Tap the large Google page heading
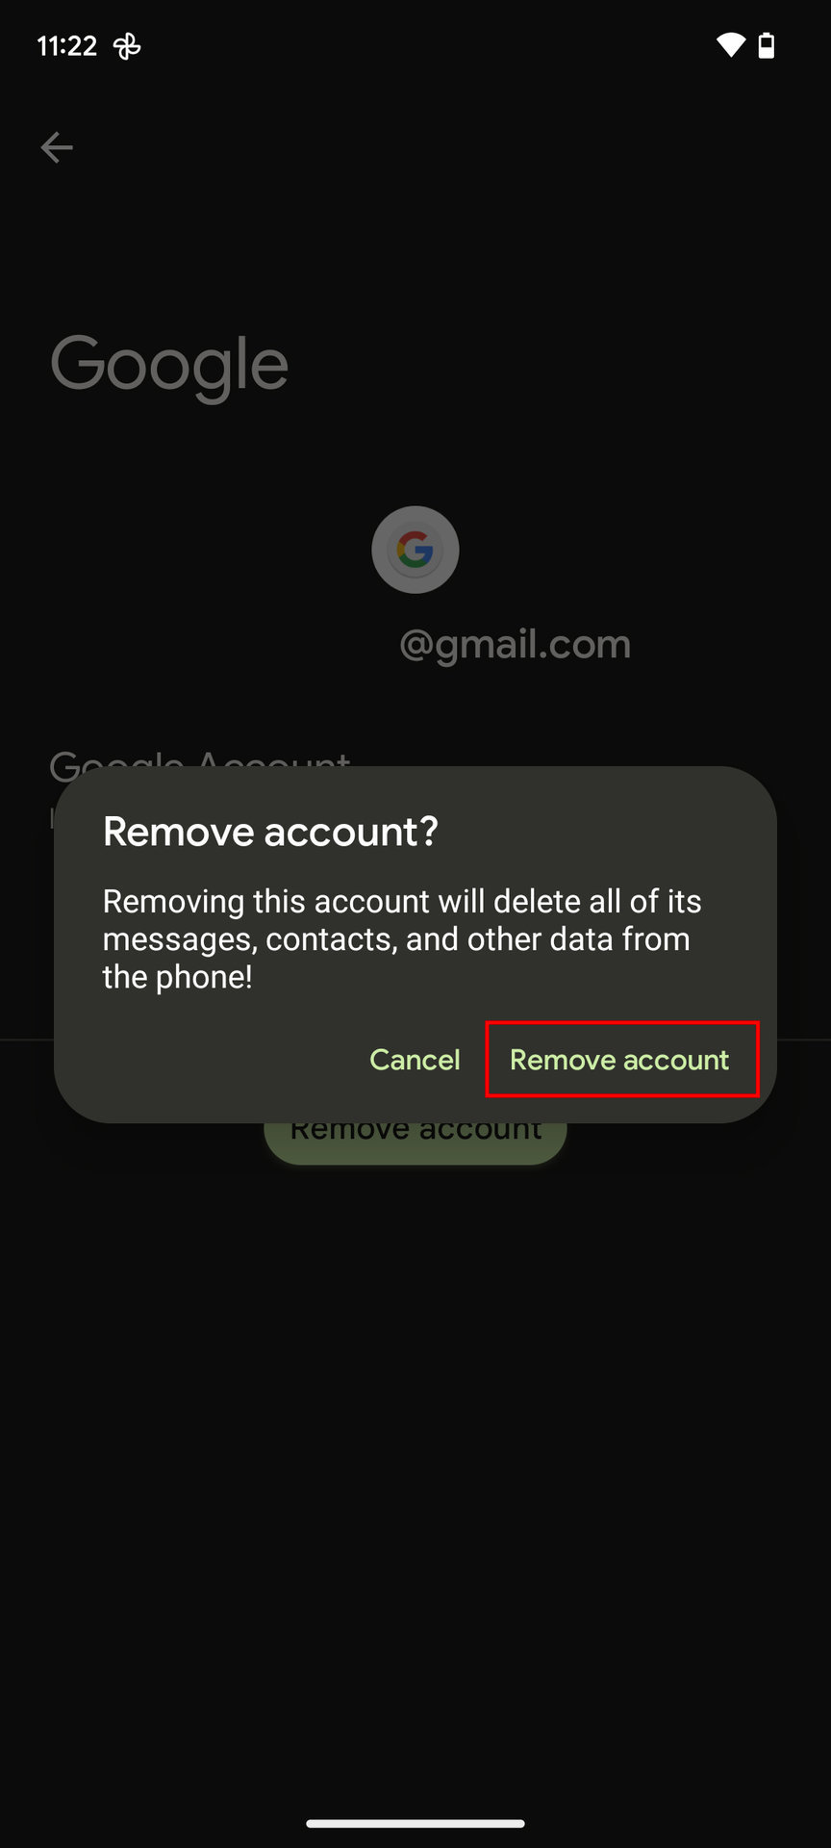The width and height of the screenshot is (831, 1848). (169, 366)
